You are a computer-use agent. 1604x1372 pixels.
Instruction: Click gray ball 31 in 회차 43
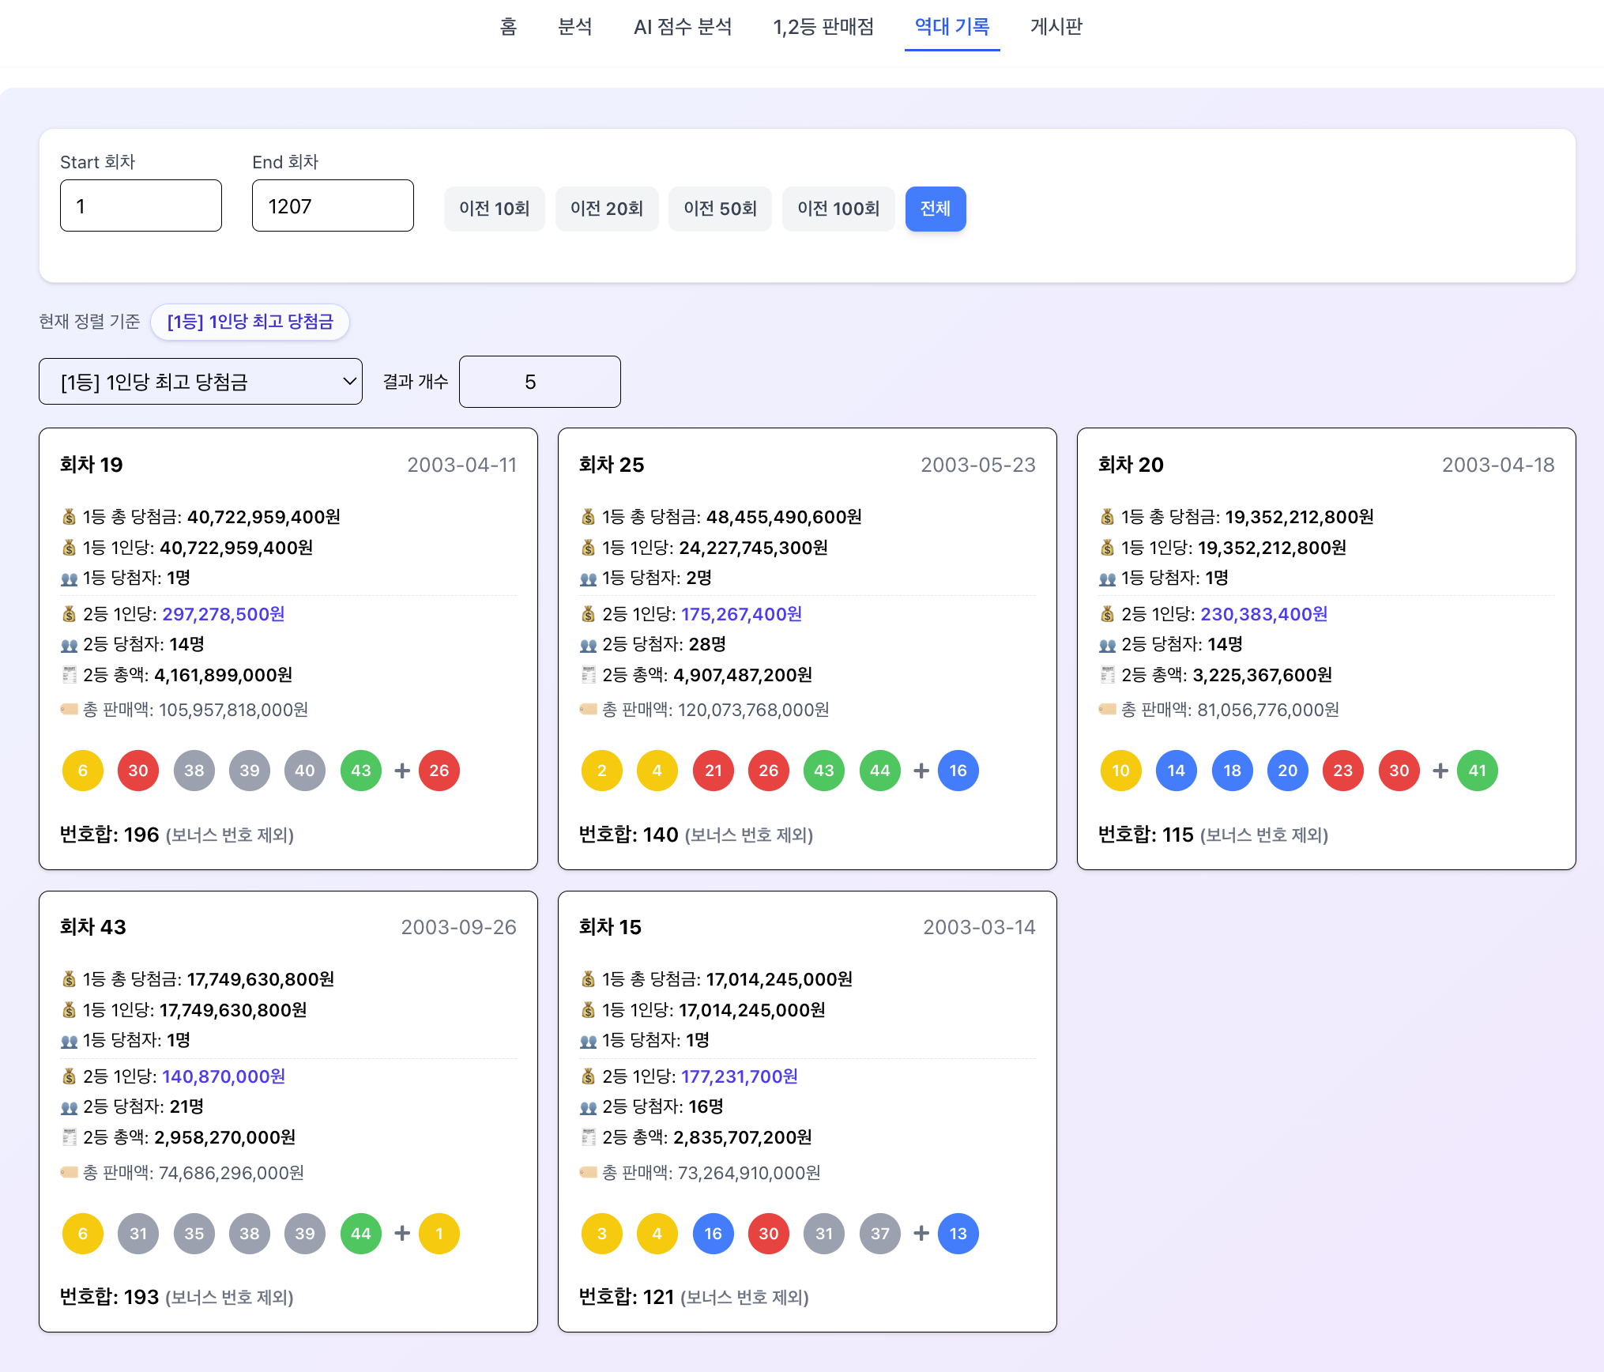pos(138,1234)
